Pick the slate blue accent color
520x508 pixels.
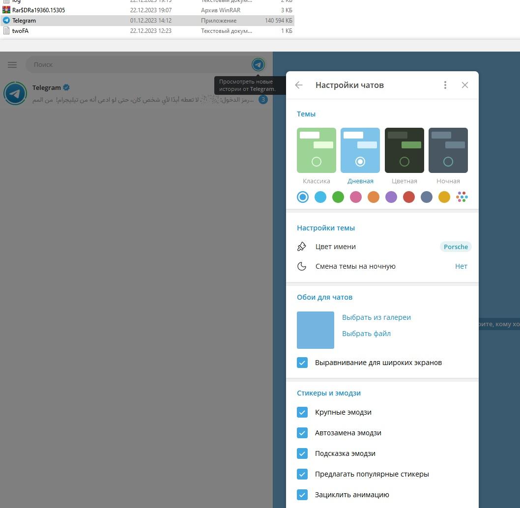tap(427, 197)
